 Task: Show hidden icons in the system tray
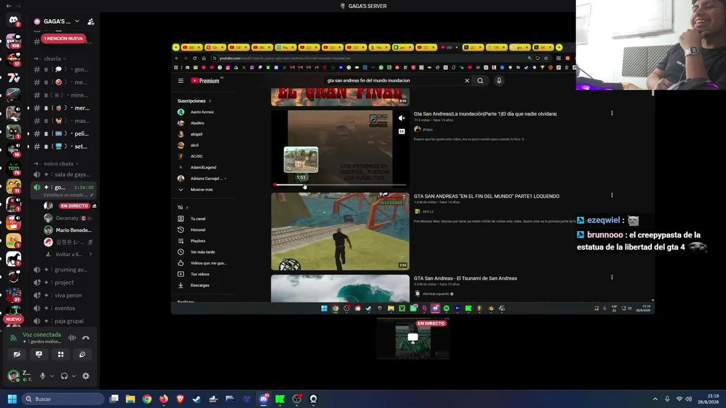[655, 399]
